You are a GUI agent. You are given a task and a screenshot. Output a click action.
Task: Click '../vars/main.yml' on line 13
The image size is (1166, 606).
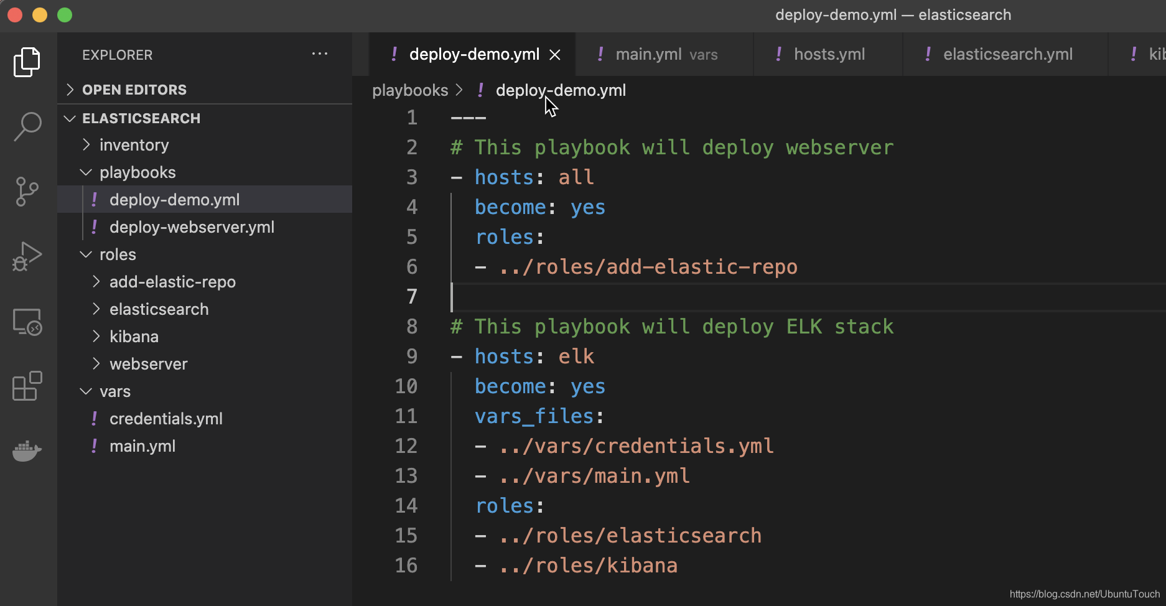[x=594, y=476]
